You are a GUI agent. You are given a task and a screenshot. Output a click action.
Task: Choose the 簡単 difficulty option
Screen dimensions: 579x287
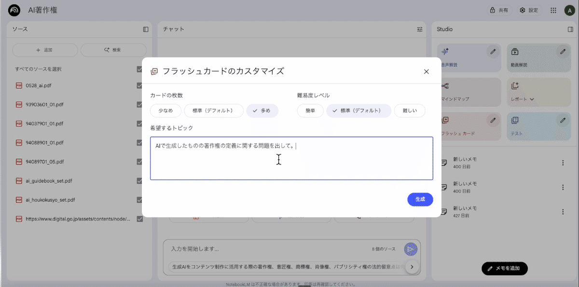coord(310,110)
